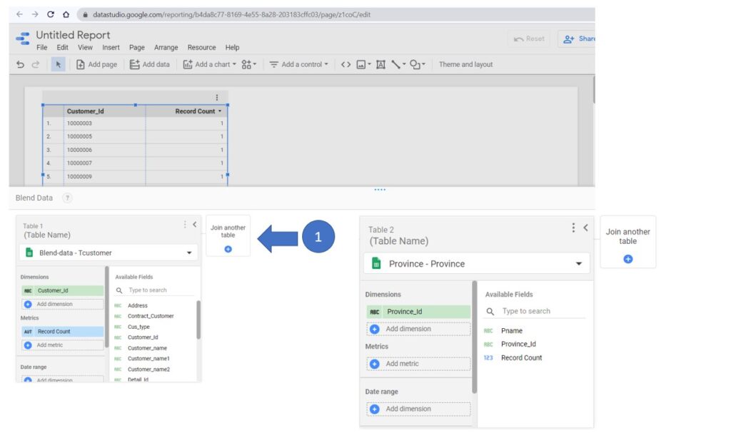Go back in the browser
The height and width of the screenshot is (443, 731).
pyautogui.click(x=19, y=14)
